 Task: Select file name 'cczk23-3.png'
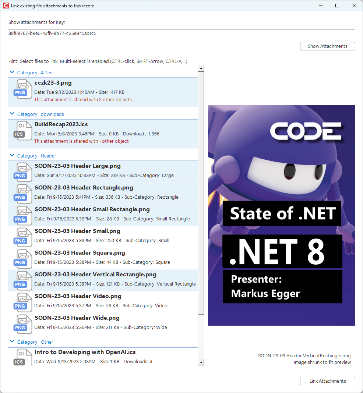(x=53, y=83)
